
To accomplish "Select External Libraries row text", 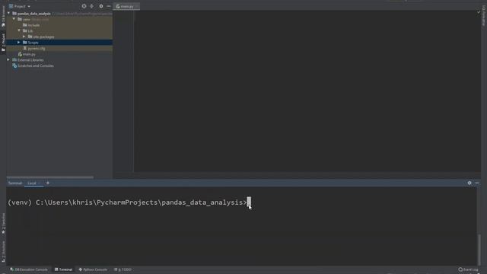I will click(30, 59).
